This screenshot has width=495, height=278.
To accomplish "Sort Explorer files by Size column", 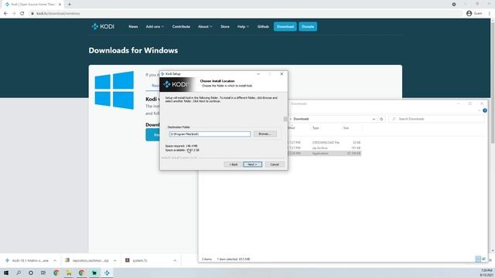I will pos(346,128).
